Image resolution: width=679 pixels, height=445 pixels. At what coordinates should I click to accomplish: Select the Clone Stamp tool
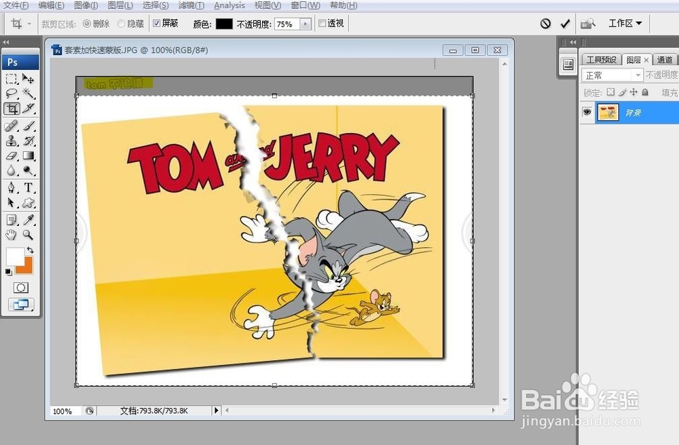[12, 140]
